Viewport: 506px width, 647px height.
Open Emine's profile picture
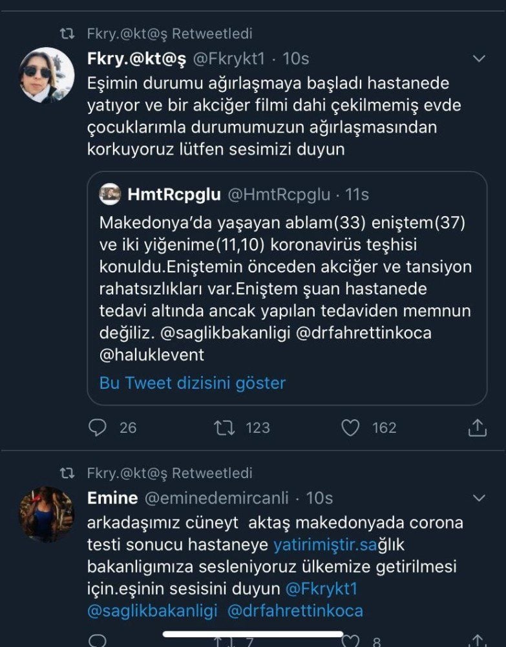pos(47,514)
